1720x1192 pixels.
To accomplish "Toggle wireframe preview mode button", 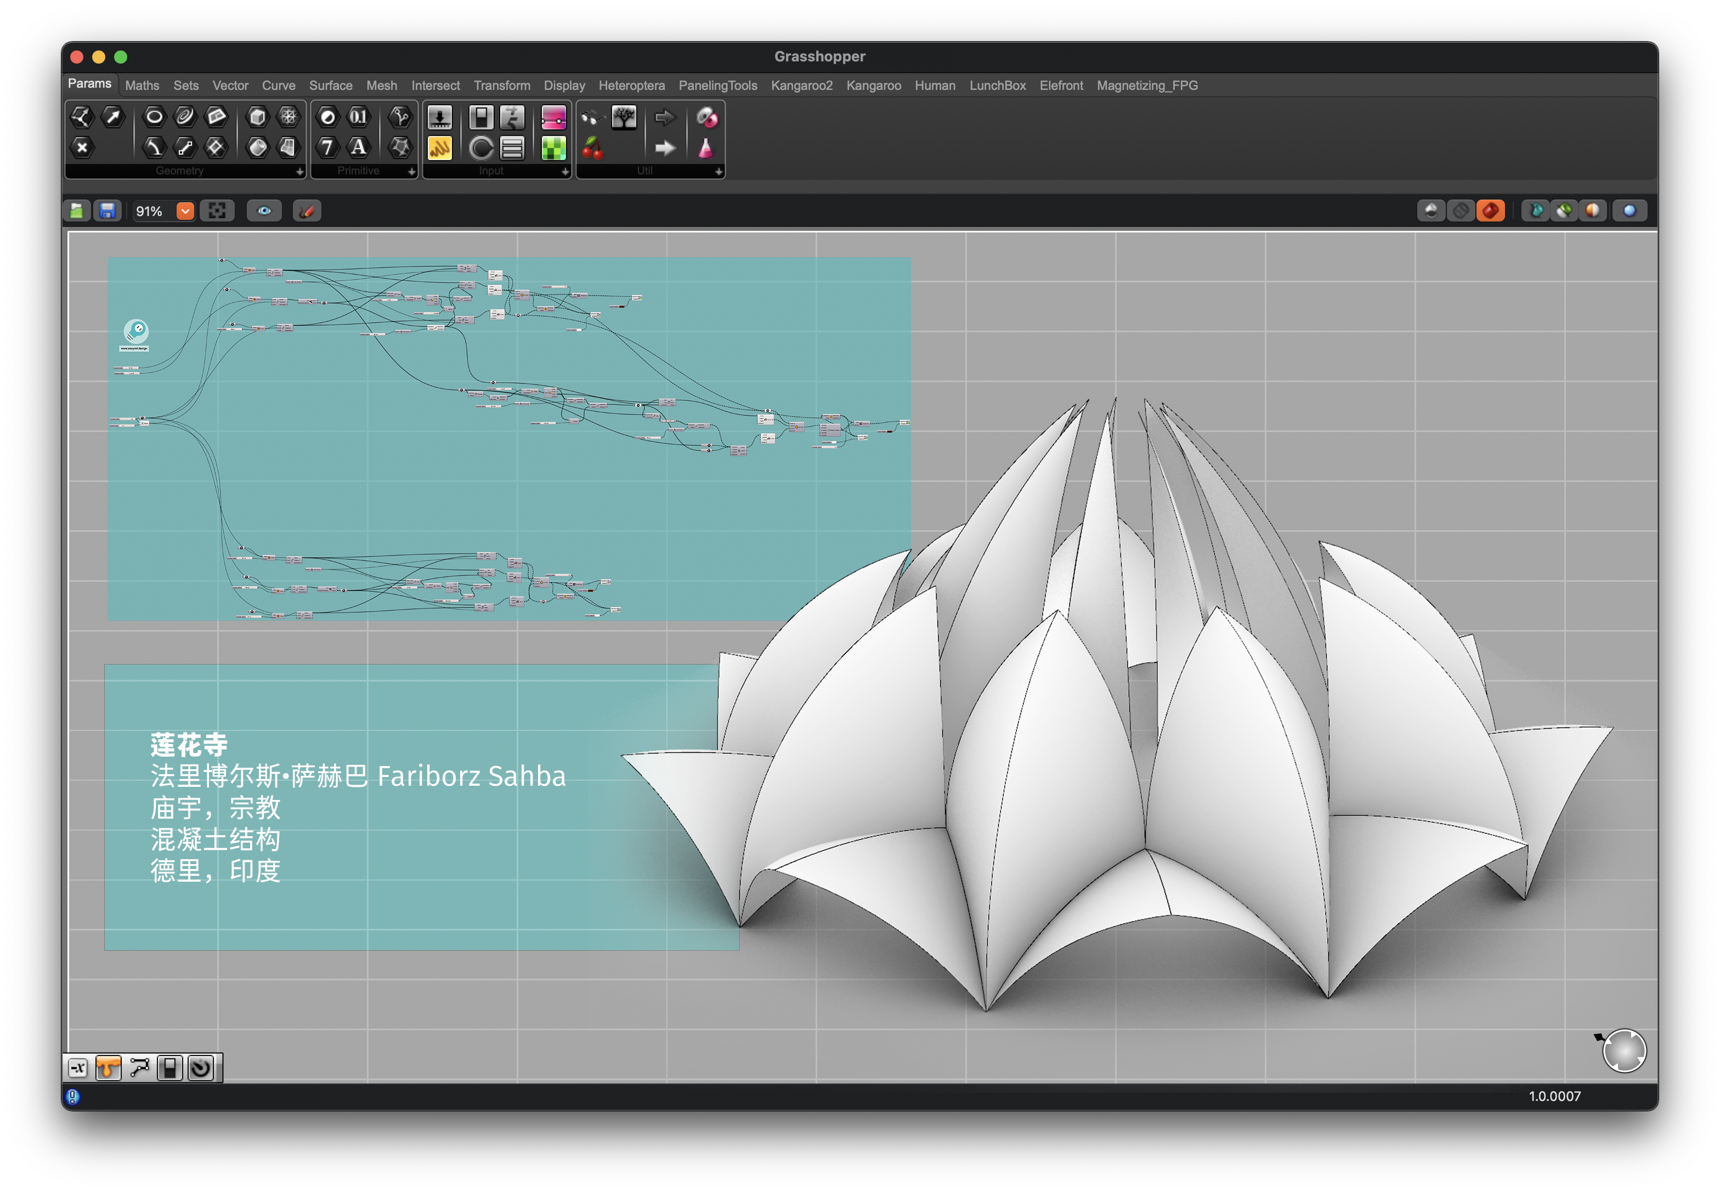I will point(1461,211).
